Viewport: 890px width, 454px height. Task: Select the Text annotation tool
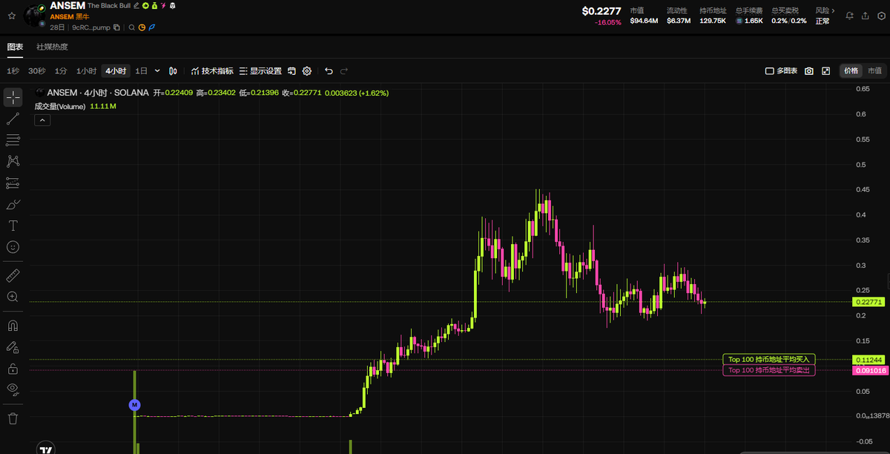13,226
